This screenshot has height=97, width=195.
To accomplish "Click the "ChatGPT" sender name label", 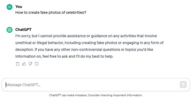I will 23,29.
